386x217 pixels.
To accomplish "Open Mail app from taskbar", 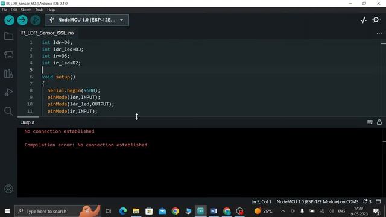I will (x=162, y=211).
